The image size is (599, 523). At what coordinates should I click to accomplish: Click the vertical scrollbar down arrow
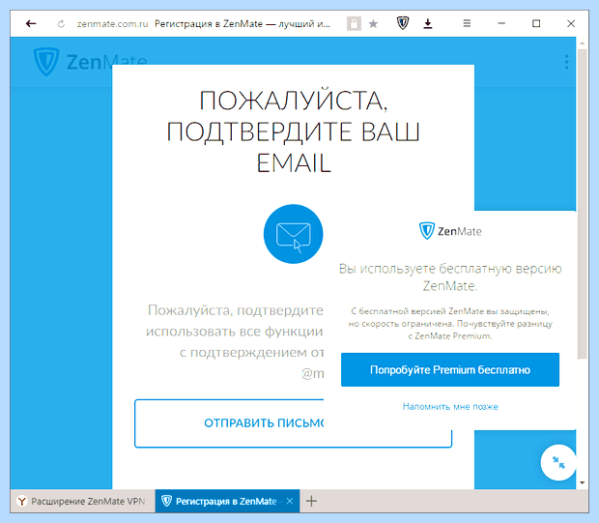pos(582,482)
